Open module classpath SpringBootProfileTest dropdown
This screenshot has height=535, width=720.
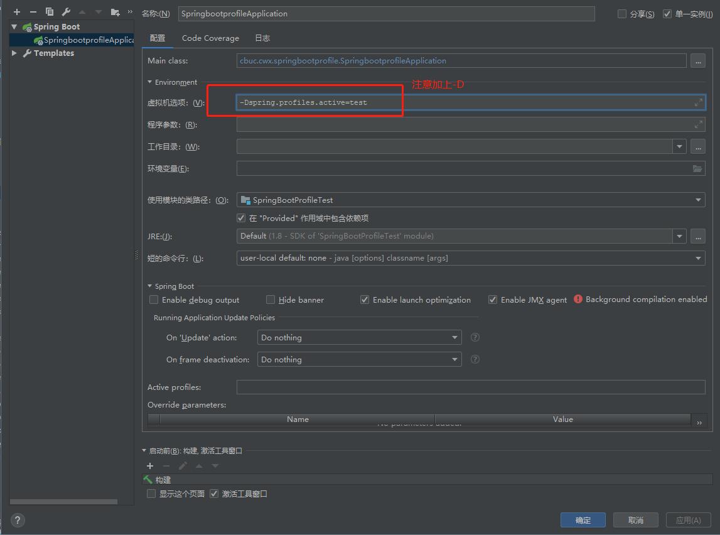tap(698, 200)
